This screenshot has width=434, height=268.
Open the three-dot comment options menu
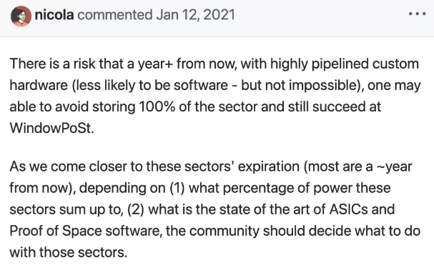coord(417,14)
